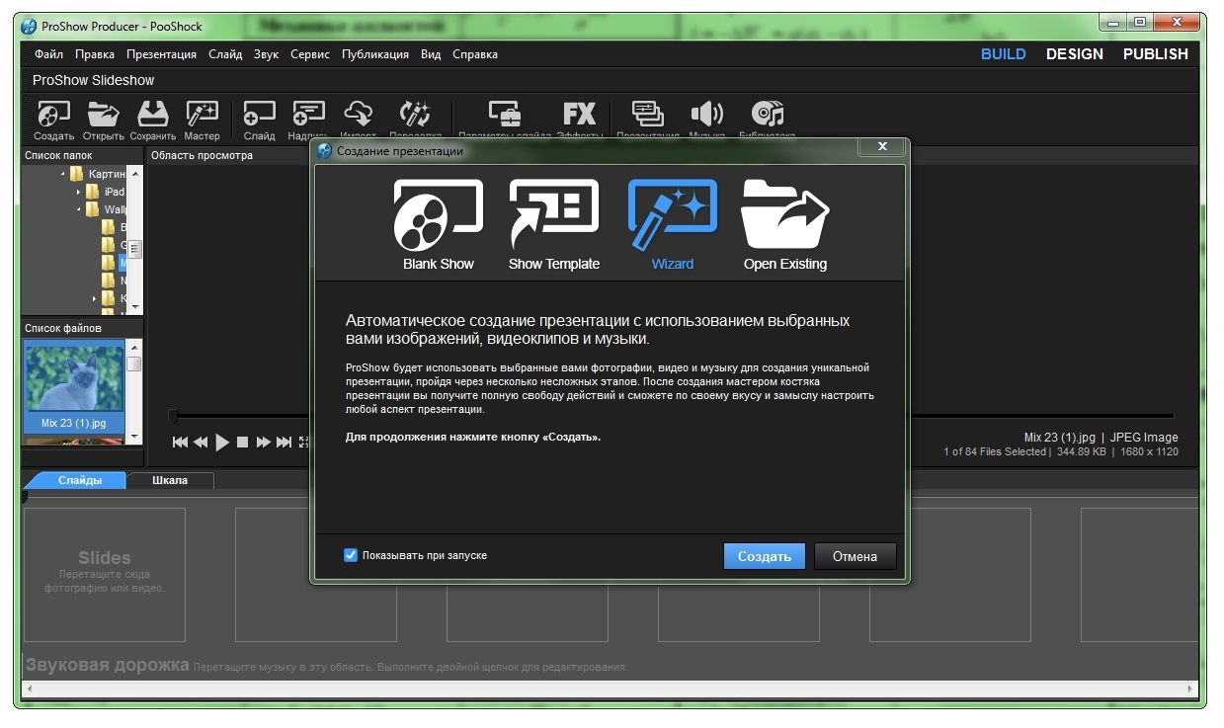This screenshot has height=728, width=1224.
Task: Open the Музыка speaker toolbar icon
Action: (x=706, y=114)
